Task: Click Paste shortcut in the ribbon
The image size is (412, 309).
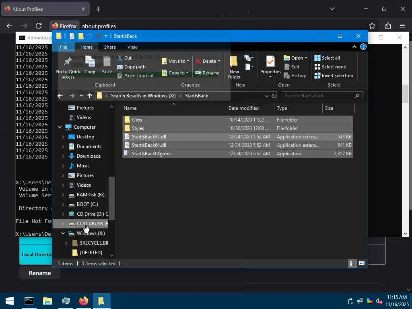Action: [x=135, y=76]
